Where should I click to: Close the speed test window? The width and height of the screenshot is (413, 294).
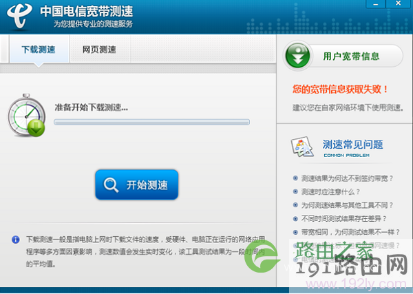coord(399,3)
